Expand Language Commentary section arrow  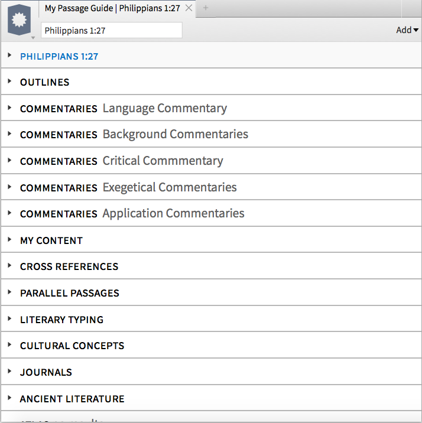click(x=9, y=108)
